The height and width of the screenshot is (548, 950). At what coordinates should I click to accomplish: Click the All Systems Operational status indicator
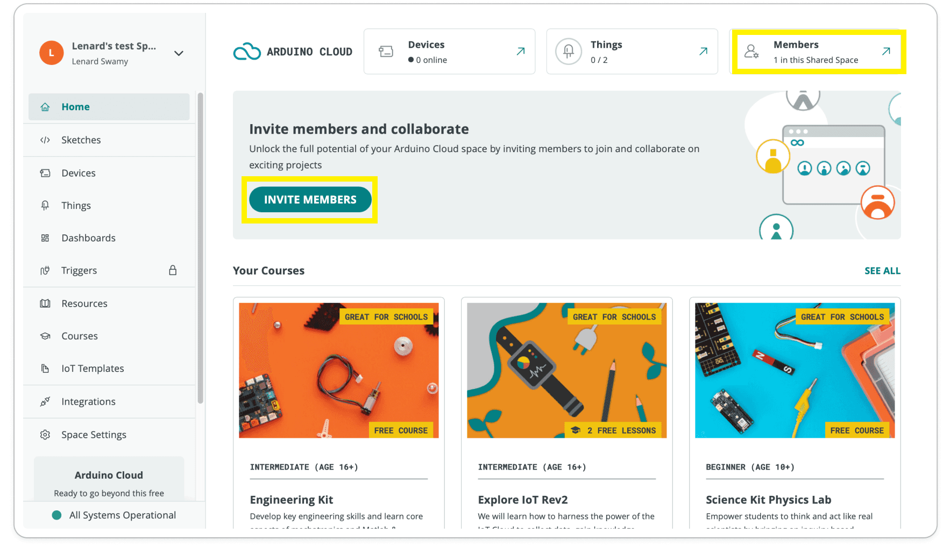point(56,515)
